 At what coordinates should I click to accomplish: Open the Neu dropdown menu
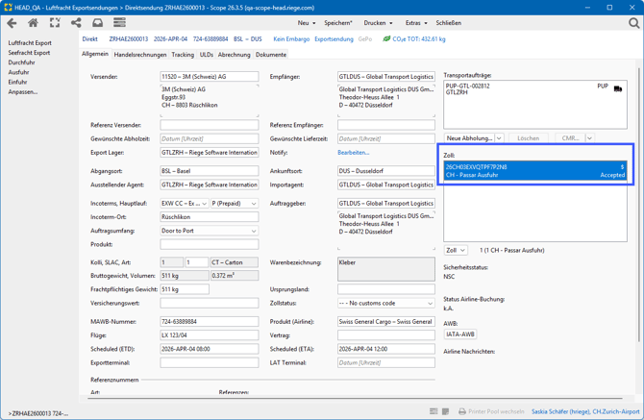[x=306, y=23]
